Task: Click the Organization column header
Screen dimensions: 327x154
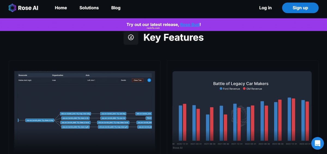Action: (x=57, y=75)
